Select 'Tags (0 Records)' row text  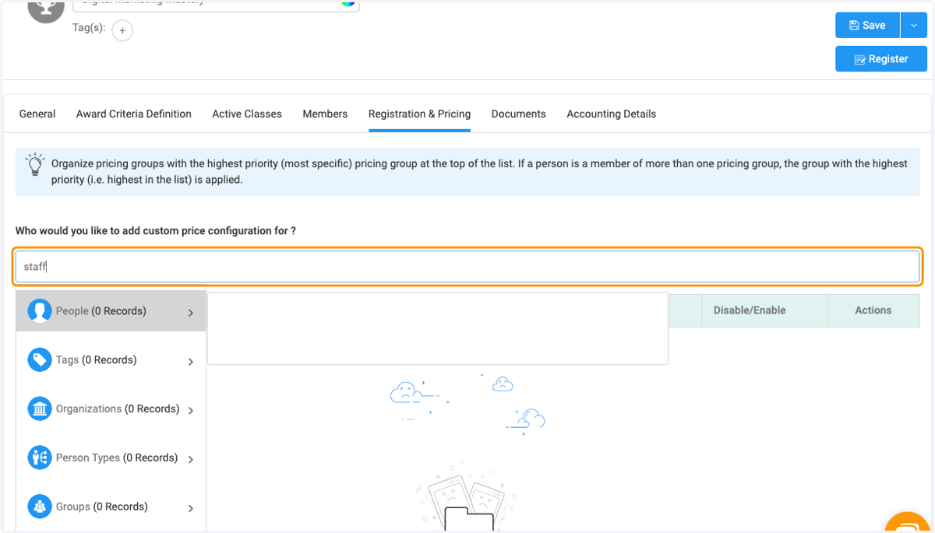96,360
